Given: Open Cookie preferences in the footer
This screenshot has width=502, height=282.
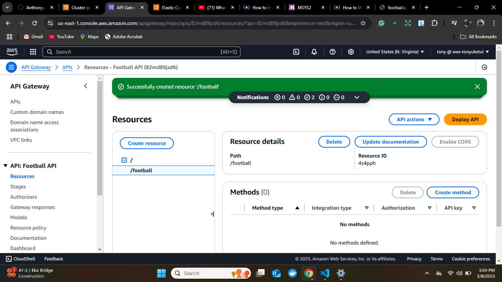Looking at the screenshot, I should [471, 259].
